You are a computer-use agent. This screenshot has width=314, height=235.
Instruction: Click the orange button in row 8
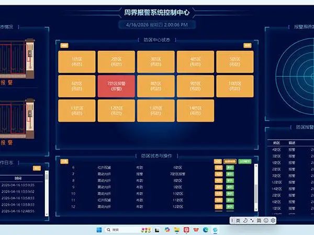tap(218, 181)
